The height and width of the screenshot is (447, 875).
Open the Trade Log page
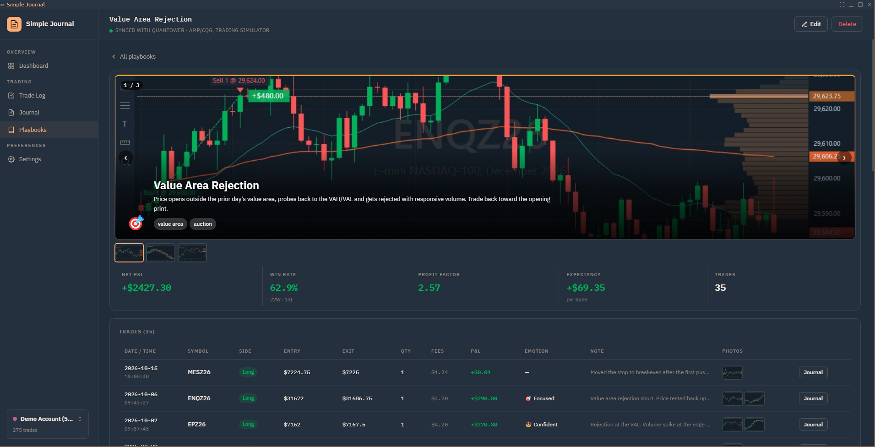click(x=49, y=96)
